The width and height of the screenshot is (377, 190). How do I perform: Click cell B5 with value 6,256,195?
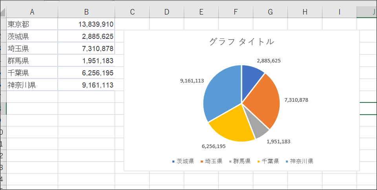tap(86, 73)
